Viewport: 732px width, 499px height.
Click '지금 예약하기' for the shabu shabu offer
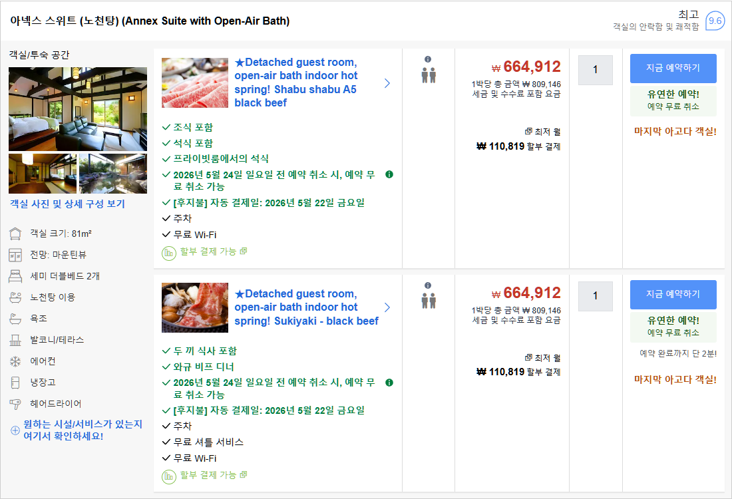673,69
